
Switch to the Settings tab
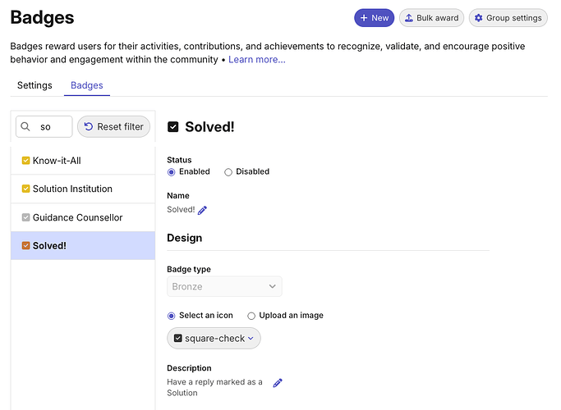tap(34, 85)
